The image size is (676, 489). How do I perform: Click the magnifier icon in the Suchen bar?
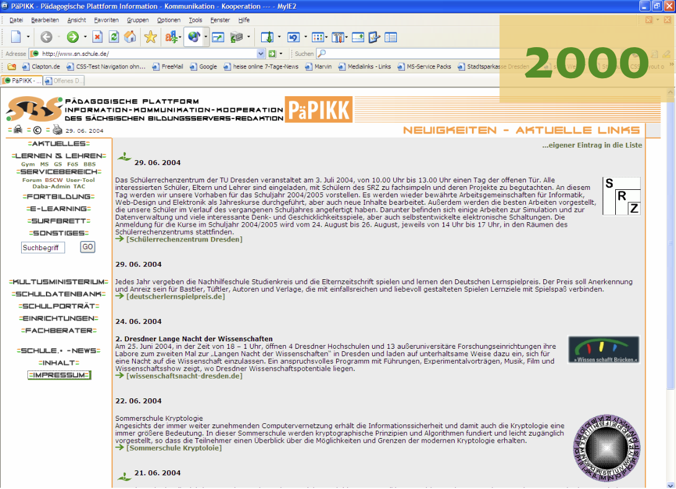coord(322,53)
